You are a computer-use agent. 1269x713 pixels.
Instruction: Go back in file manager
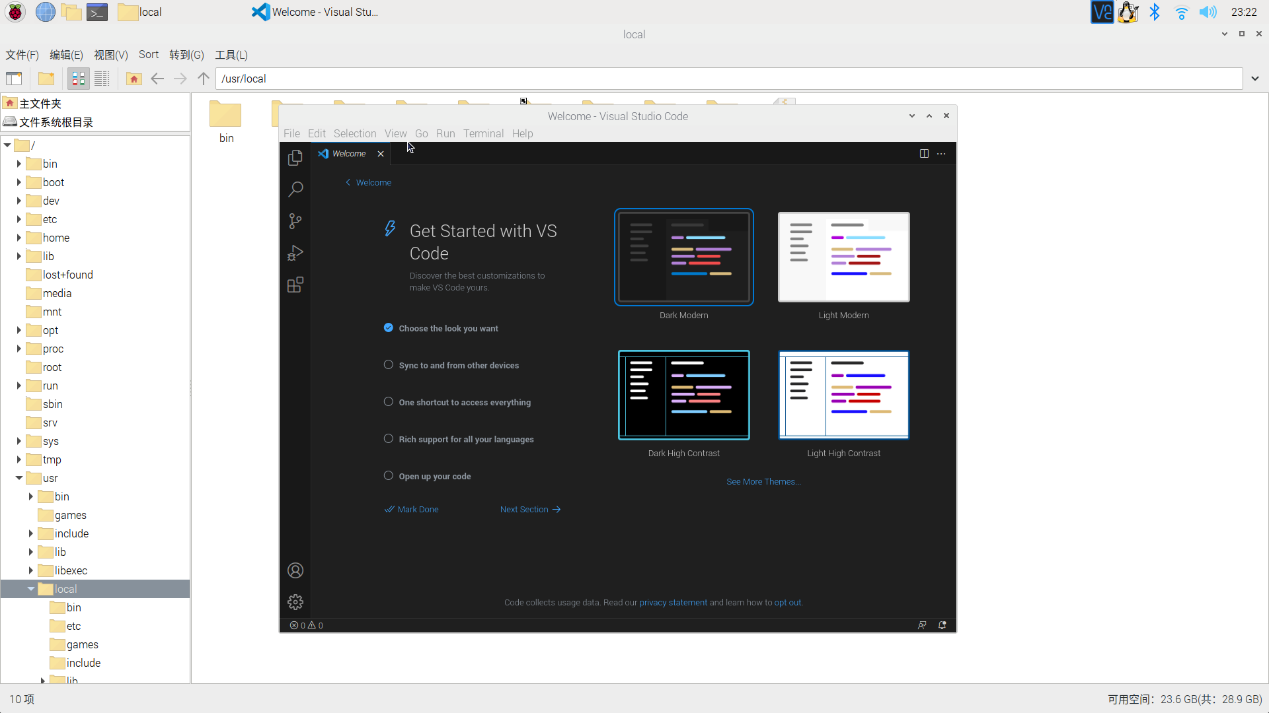coord(157,79)
